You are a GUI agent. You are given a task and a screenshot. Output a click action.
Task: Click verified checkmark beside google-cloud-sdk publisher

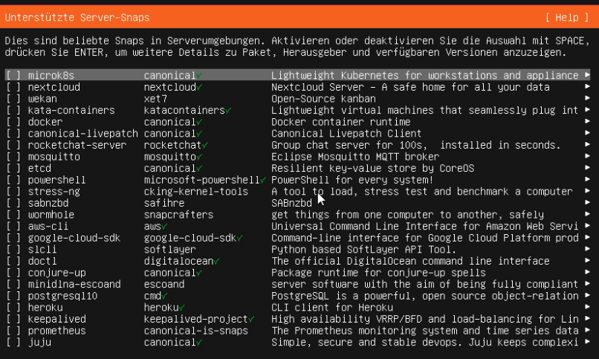pyautogui.click(x=240, y=239)
